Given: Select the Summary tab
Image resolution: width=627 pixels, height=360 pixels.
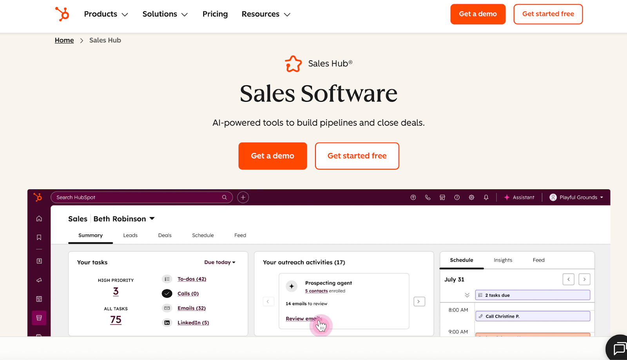Looking at the screenshot, I should [x=91, y=235].
